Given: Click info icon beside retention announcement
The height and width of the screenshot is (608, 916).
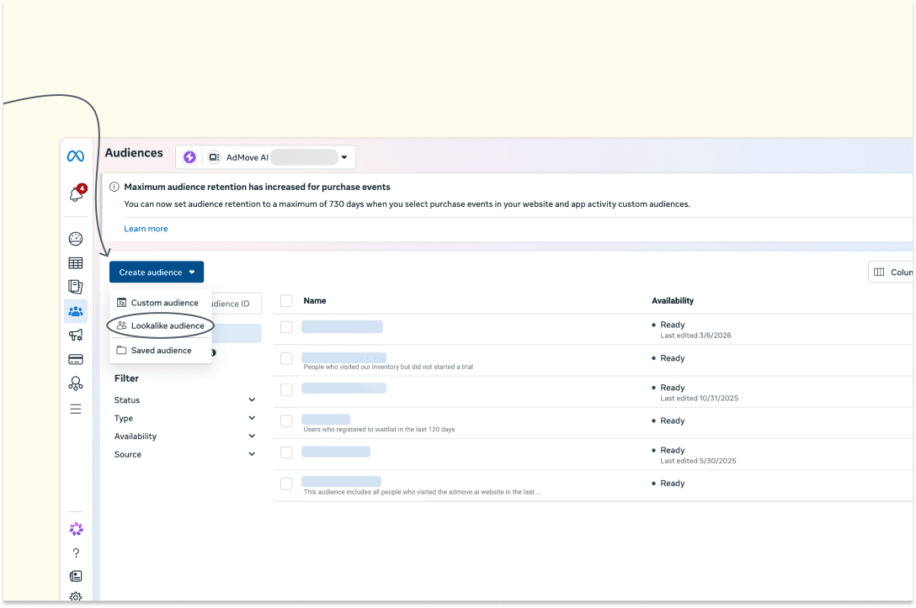Looking at the screenshot, I should click(114, 187).
